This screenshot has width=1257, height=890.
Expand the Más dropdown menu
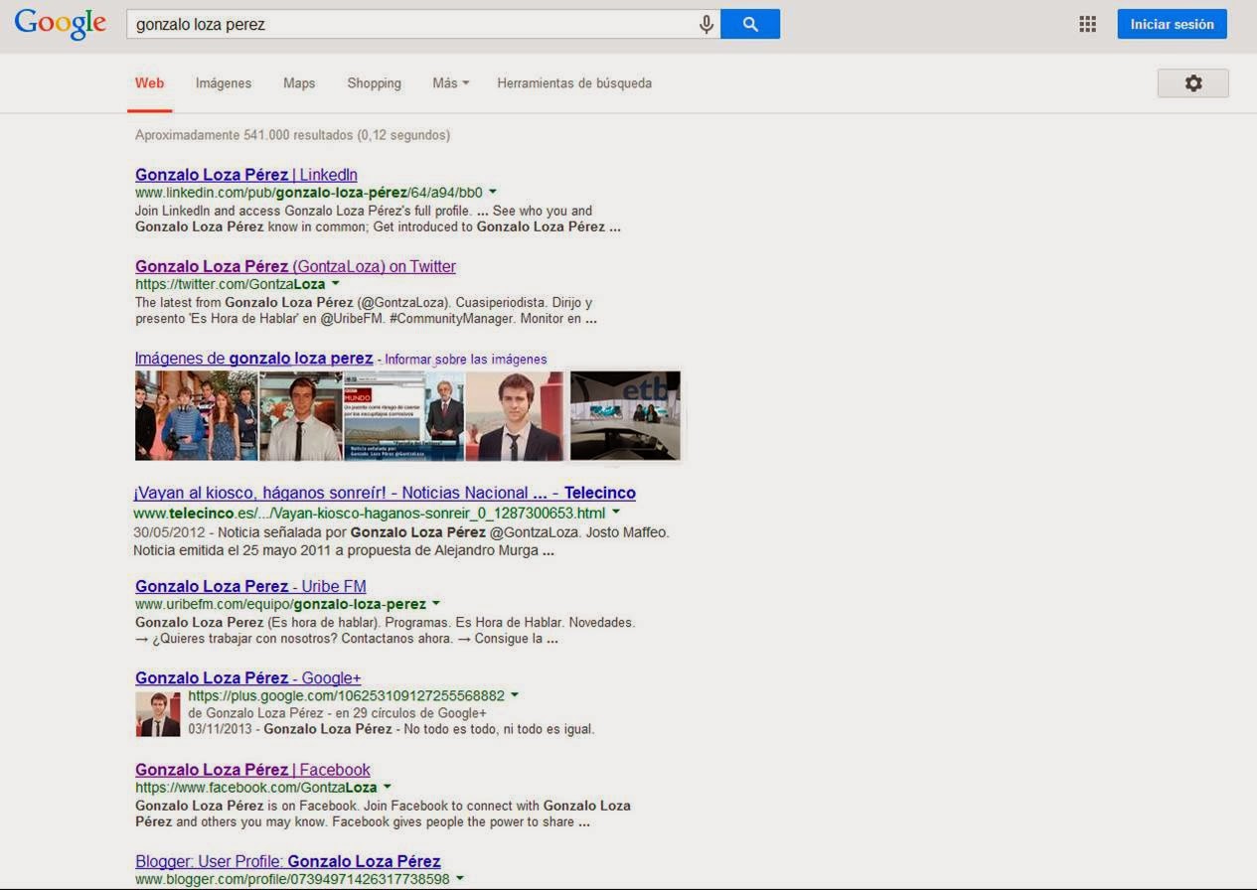click(450, 83)
